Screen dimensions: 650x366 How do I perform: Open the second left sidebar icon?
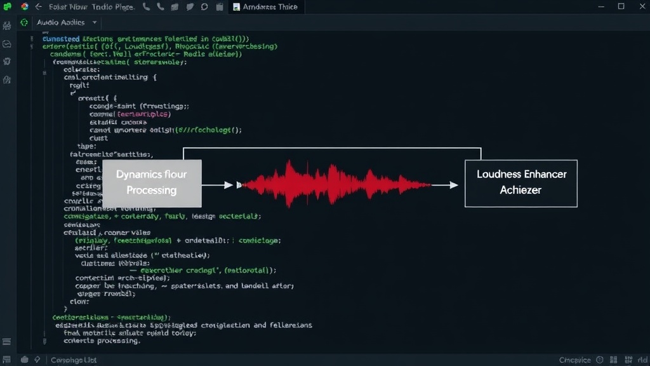(x=6, y=44)
